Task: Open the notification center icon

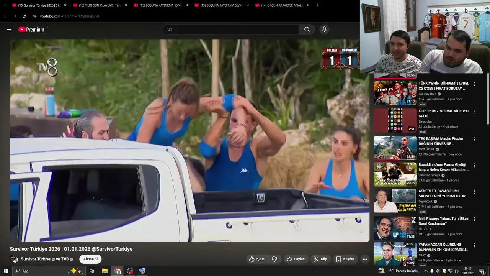Action: [482, 271]
